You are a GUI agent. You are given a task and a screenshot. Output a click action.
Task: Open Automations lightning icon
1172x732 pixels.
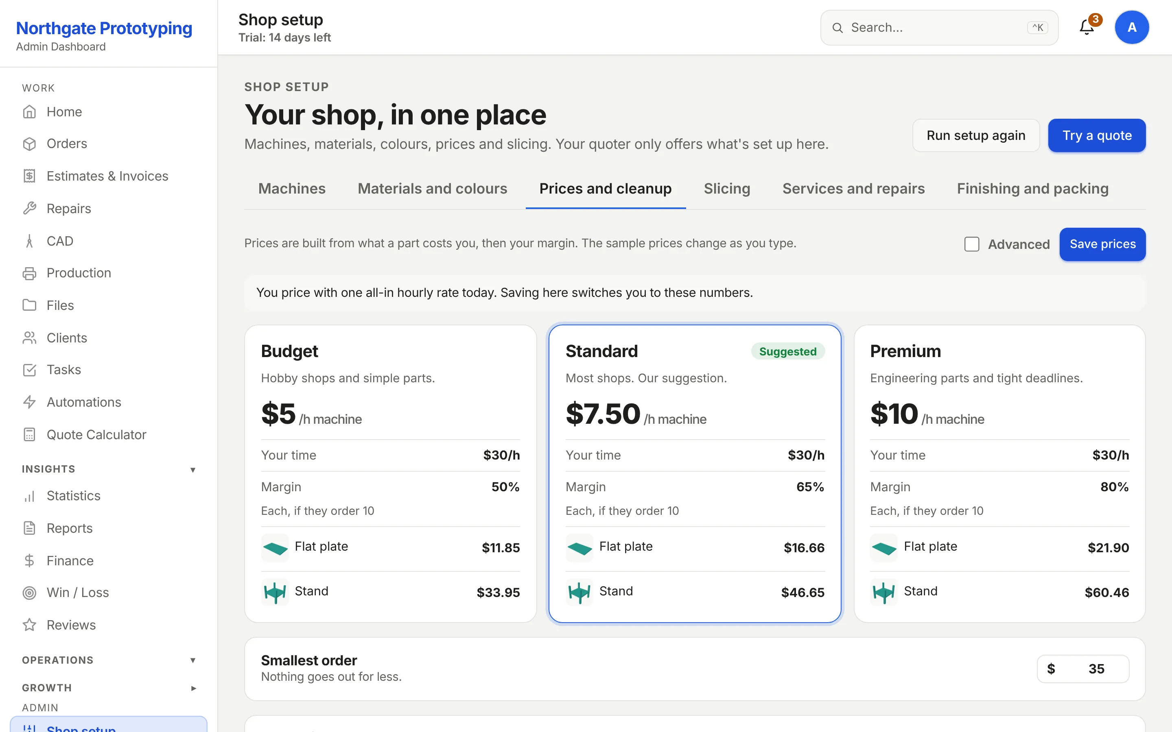[x=30, y=402]
